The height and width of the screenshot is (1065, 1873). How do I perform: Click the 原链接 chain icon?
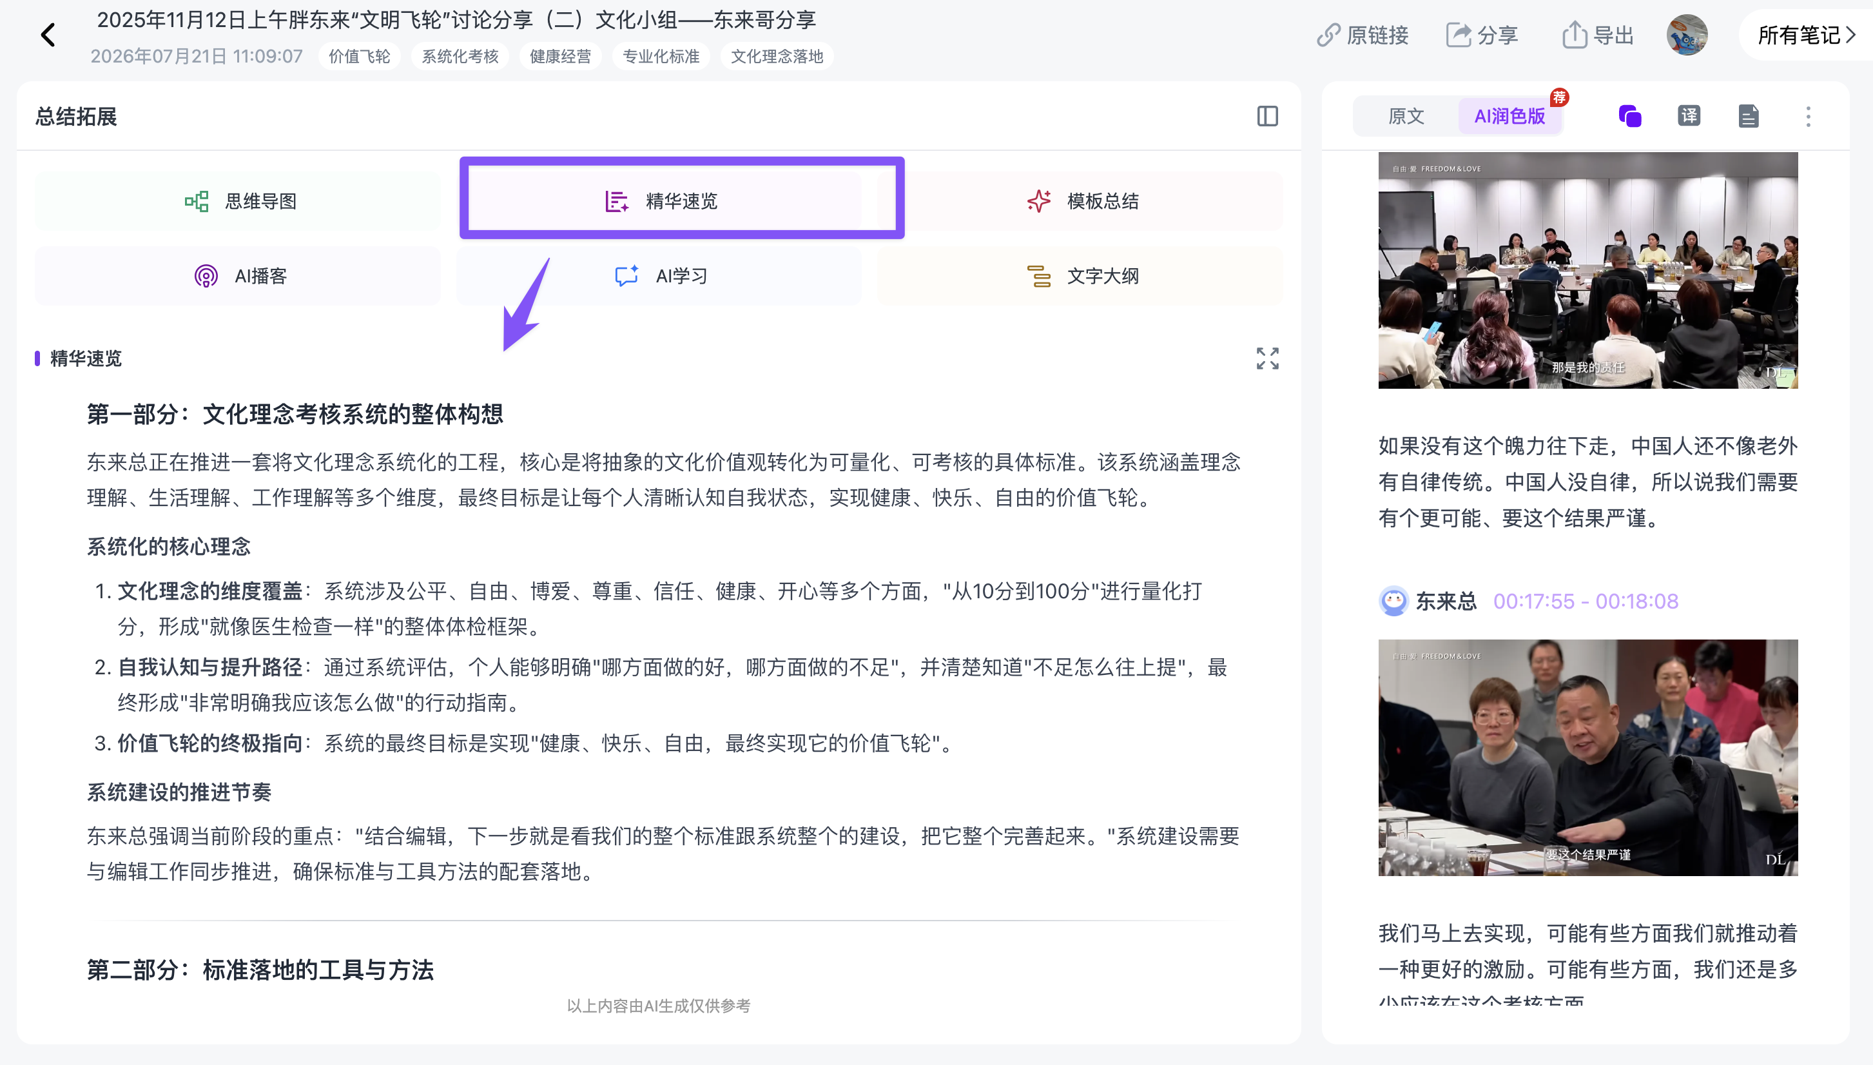click(x=1328, y=35)
